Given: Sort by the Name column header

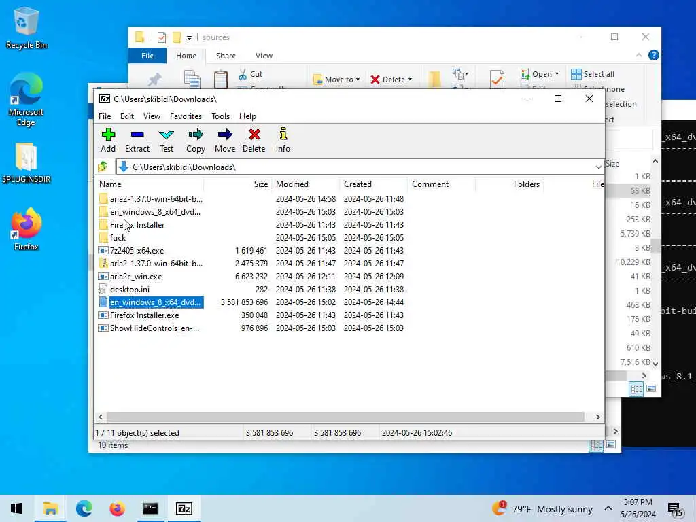Looking at the screenshot, I should pyautogui.click(x=150, y=184).
